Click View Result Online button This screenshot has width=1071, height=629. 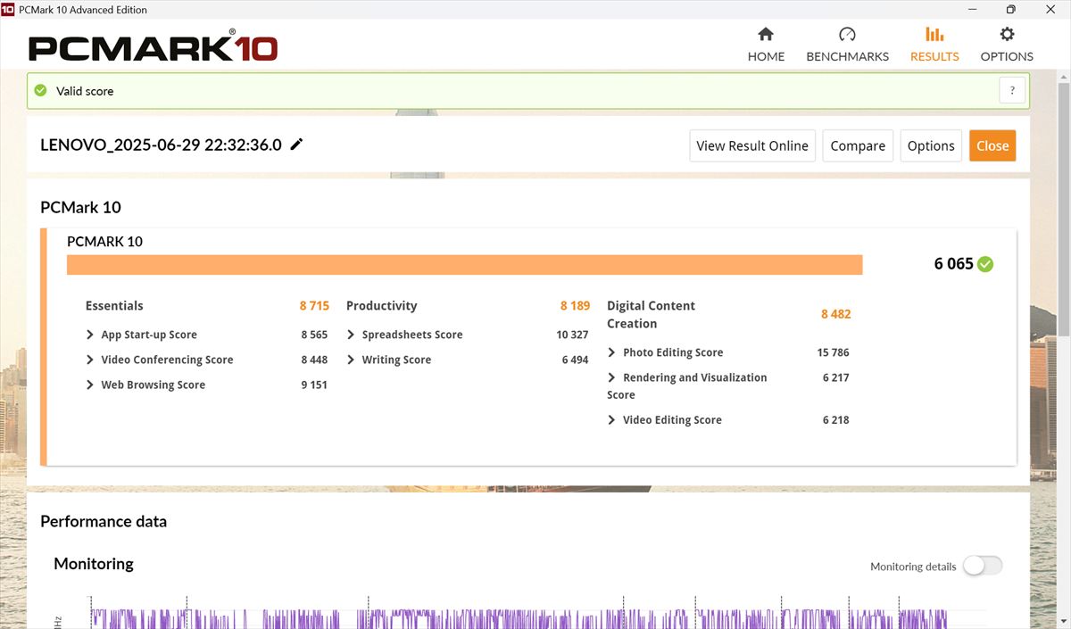pyautogui.click(x=752, y=145)
